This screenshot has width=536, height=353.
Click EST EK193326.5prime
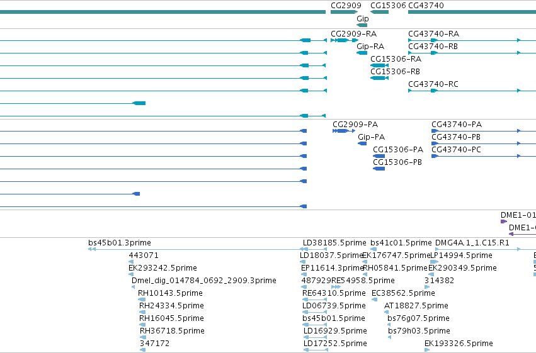coord(459,344)
